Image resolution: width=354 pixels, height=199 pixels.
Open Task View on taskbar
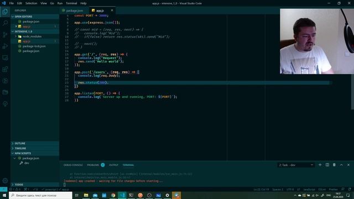click(x=77, y=195)
